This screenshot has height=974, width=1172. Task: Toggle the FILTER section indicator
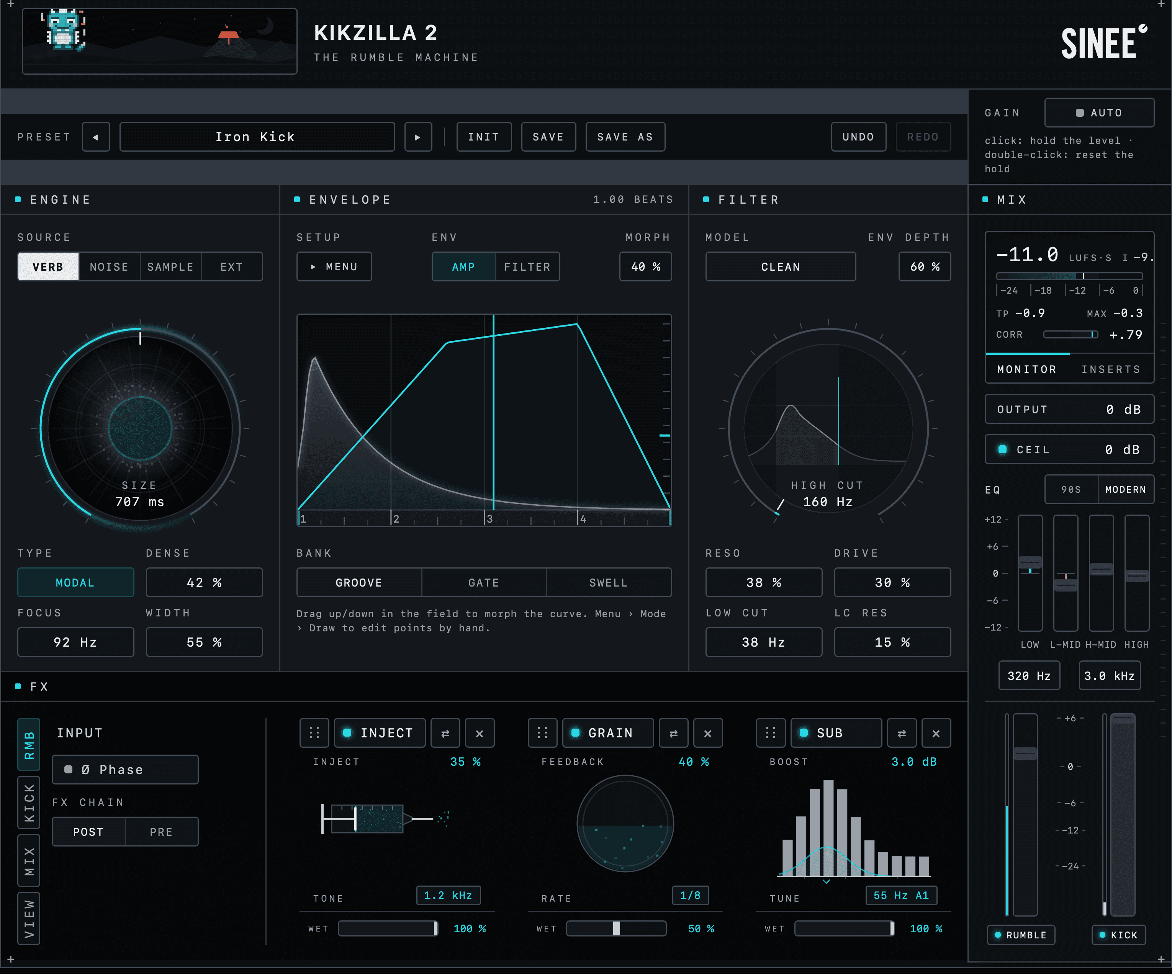point(706,199)
